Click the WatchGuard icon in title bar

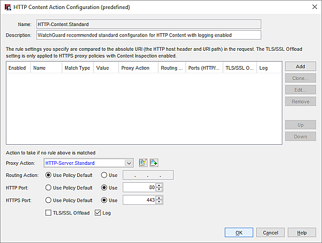pyautogui.click(x=8, y=7)
